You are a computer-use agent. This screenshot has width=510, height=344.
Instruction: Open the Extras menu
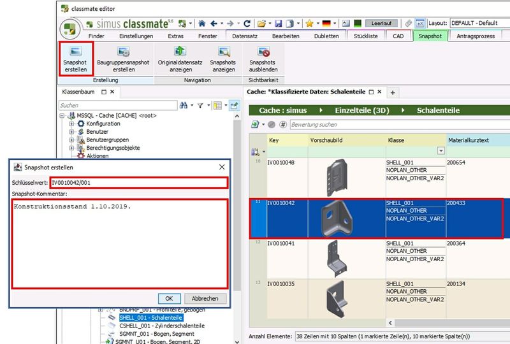176,36
